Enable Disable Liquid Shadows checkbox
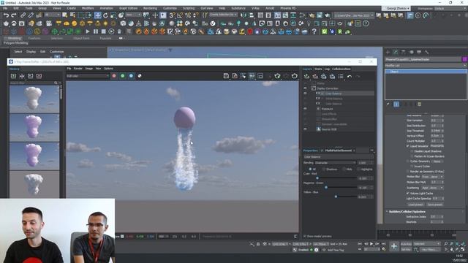468x263 pixels. pos(412,151)
